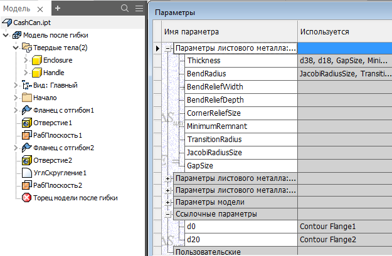Click the usage cell starting JacobiRadiusSize, Transiti
This screenshot has width=392, height=256.
pos(345,74)
